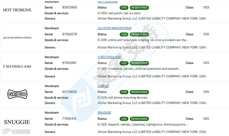Viewport: 229px width, 136px height.
Task: Click goods text 'IC 003: nail polish; nail art pens.'
Action: (119, 13)
